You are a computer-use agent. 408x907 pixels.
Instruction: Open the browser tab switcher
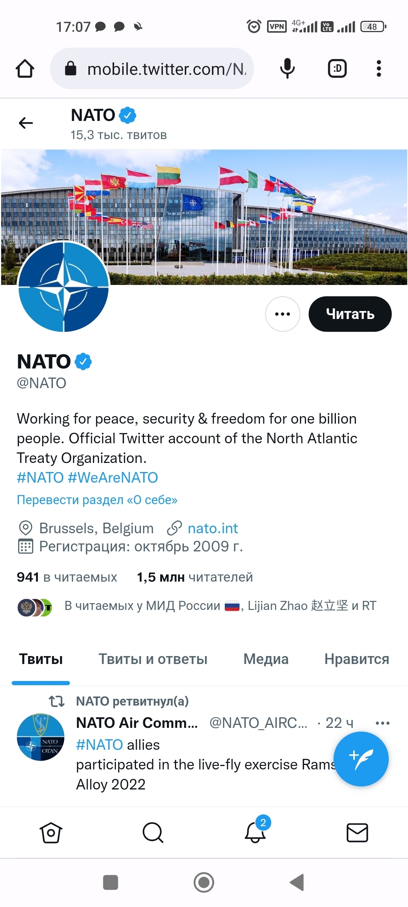(337, 69)
